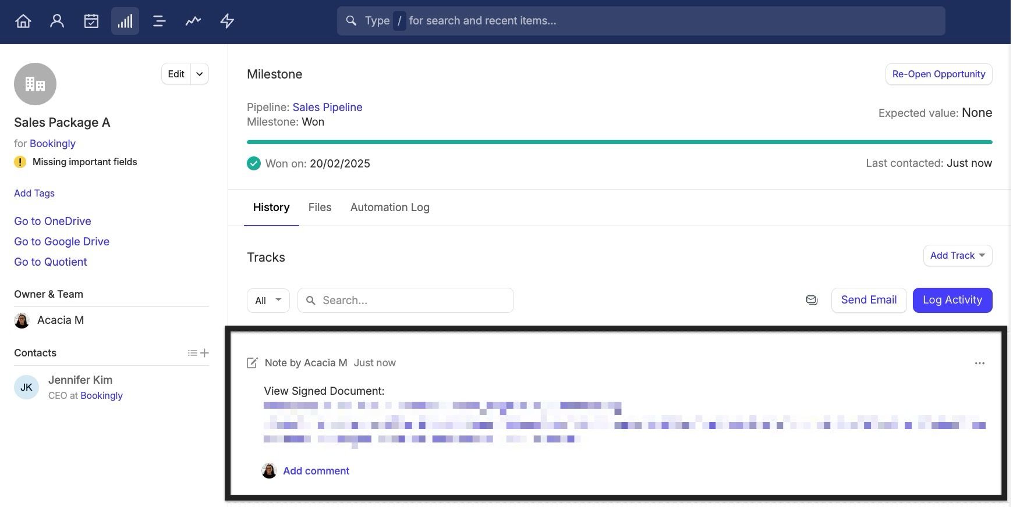1013x507 pixels.
Task: Click the Log Activity button
Action: (952, 300)
